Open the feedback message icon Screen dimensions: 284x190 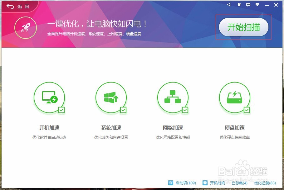click(248, 5)
